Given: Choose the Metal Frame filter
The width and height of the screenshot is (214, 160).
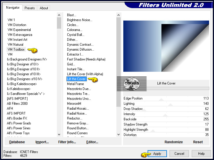Looking at the screenshot, I should coord(75,84).
